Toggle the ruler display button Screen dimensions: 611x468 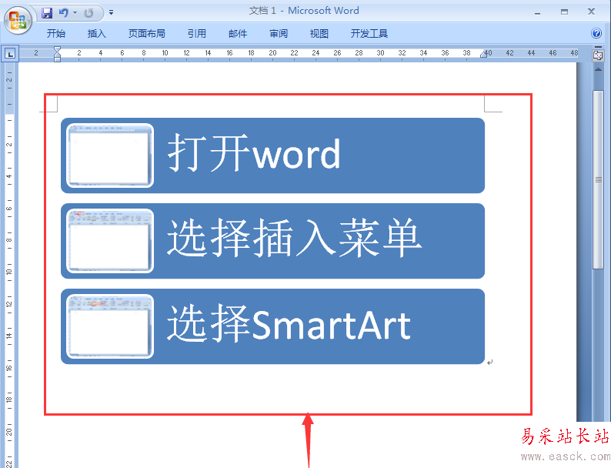(x=598, y=55)
